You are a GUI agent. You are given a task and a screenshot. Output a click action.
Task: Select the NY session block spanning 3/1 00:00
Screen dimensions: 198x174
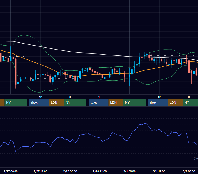click(134, 102)
